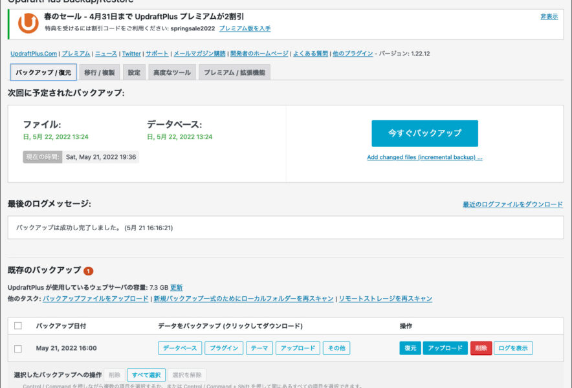This screenshot has height=388, width=572.
Task: Open the プレミアム link in the link row
Action: (76, 54)
